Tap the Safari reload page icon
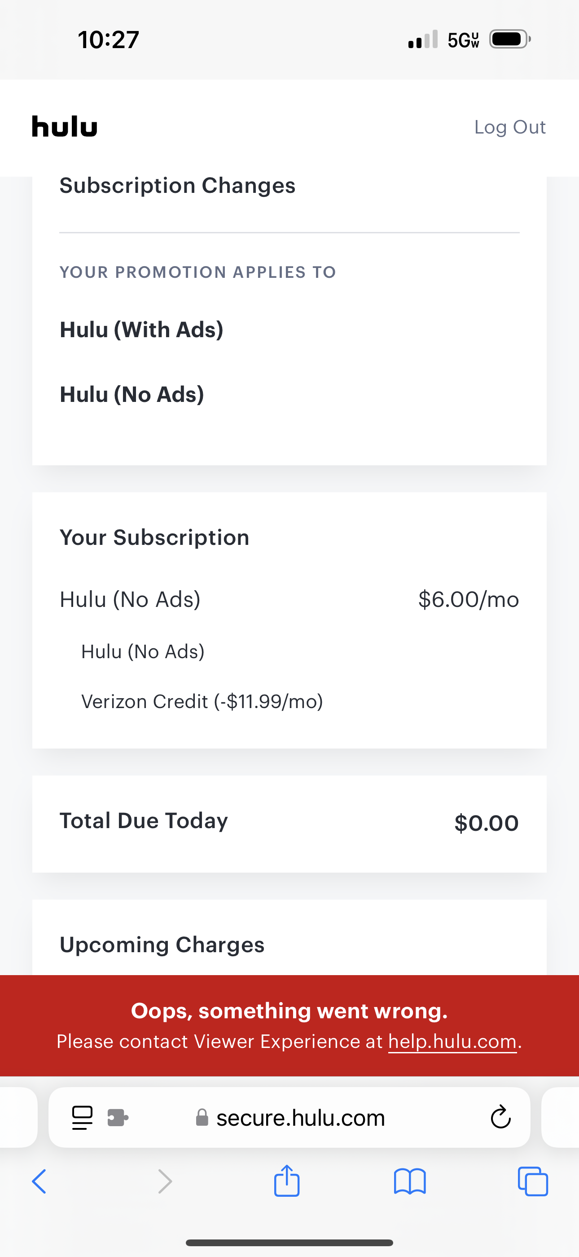Viewport: 579px width, 1257px height. (500, 1118)
